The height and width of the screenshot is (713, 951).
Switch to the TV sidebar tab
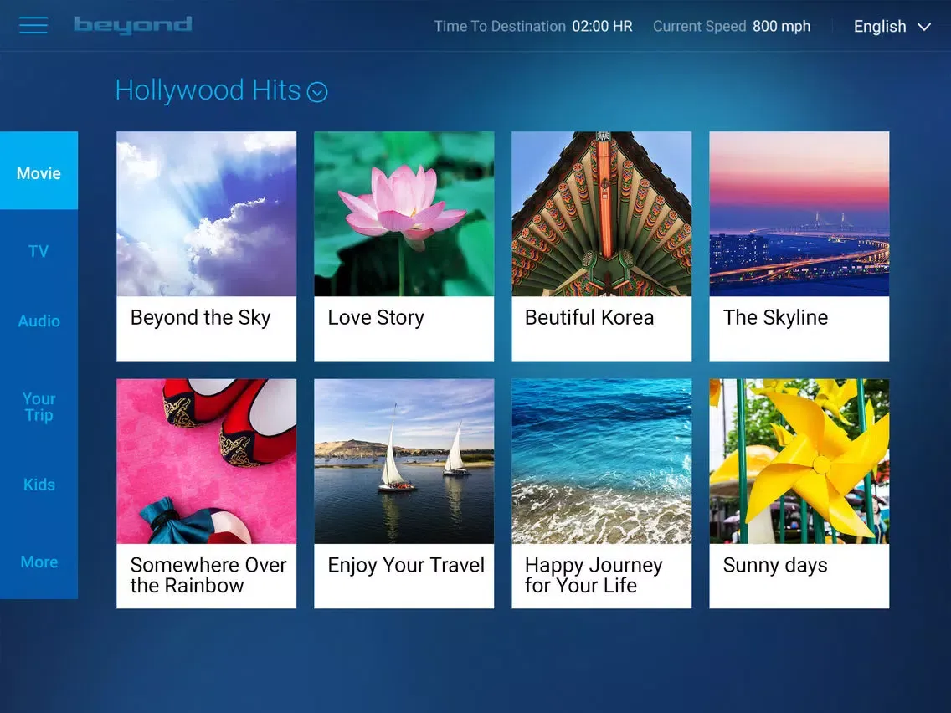point(39,251)
